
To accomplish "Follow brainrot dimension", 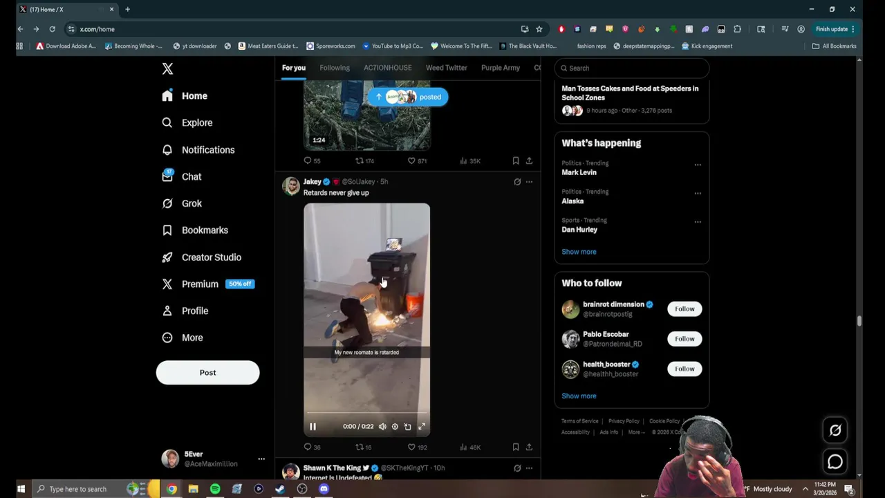I will (x=684, y=309).
